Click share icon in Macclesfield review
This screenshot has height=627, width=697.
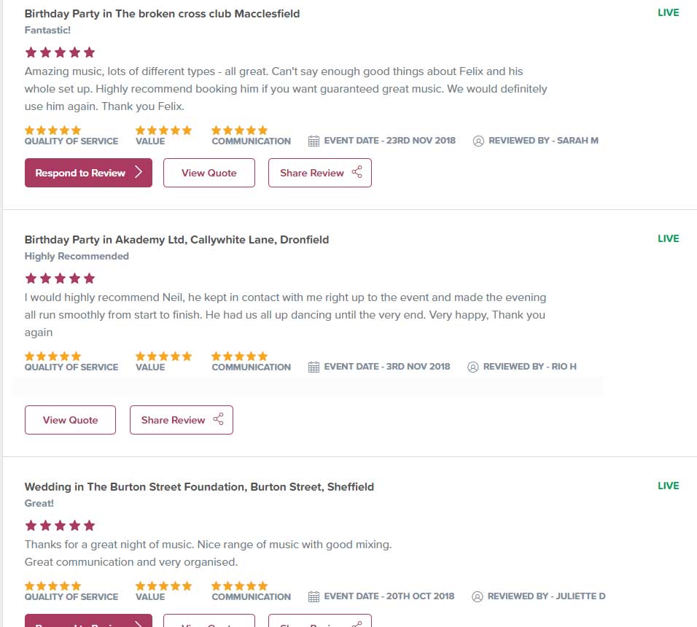[x=357, y=173]
